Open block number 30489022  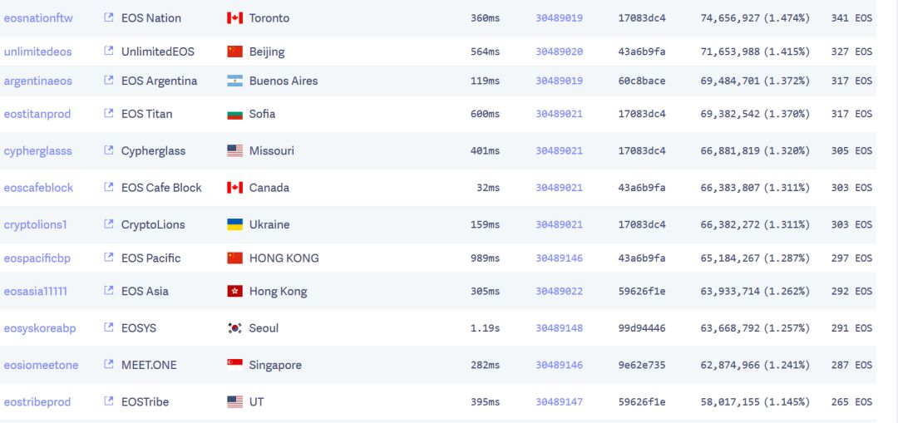pyautogui.click(x=559, y=292)
